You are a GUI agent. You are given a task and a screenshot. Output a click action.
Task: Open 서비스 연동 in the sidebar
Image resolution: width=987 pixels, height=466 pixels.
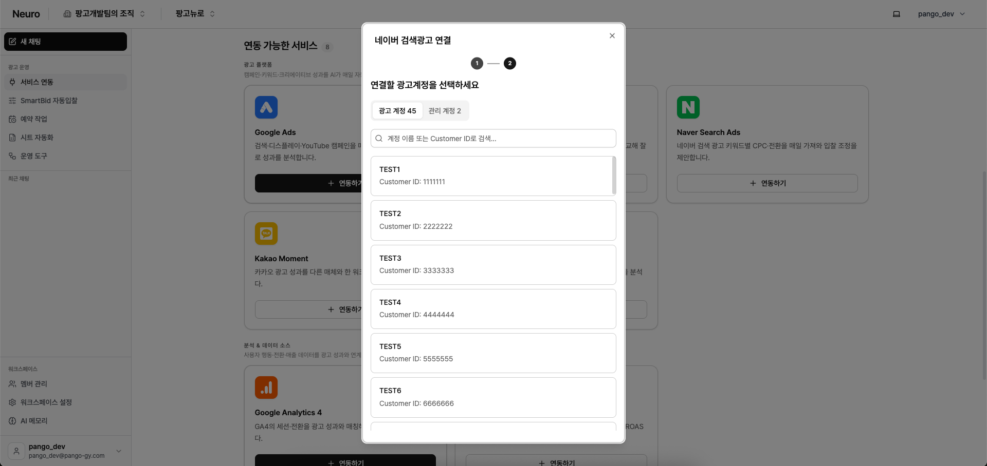tap(65, 82)
